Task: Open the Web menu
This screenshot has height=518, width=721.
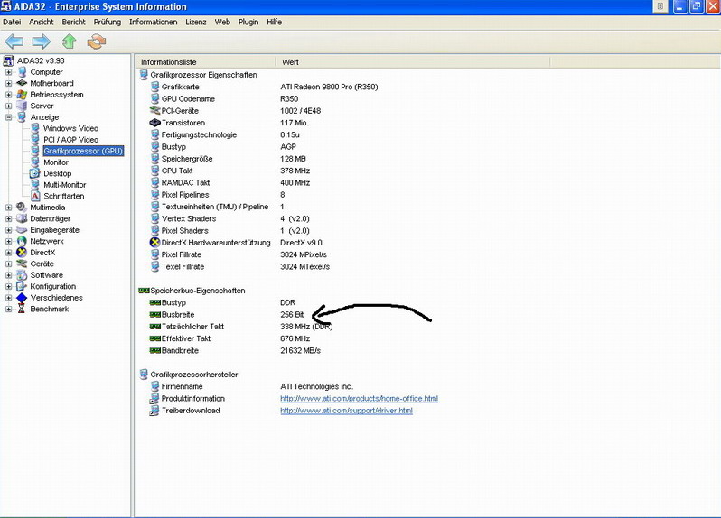Action: click(x=222, y=22)
